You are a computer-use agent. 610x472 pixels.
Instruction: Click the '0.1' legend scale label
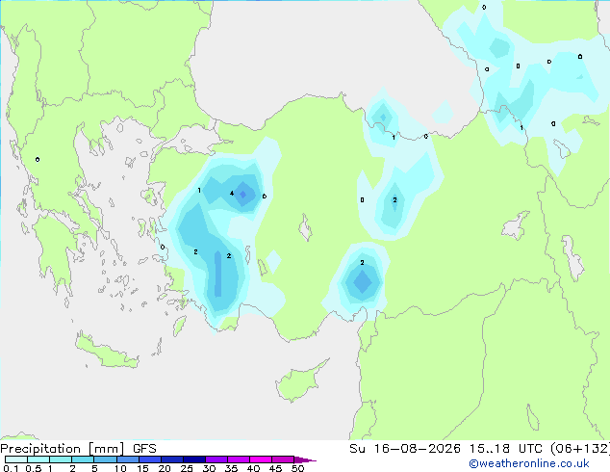pos(10,468)
